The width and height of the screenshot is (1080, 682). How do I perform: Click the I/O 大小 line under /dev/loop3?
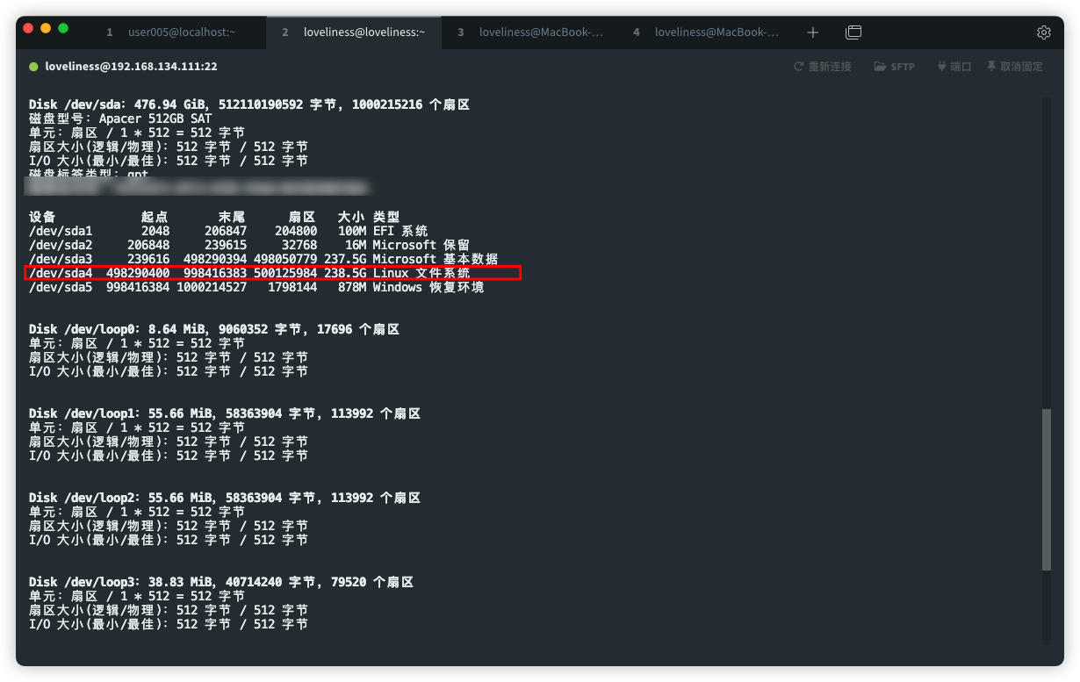coord(169,624)
